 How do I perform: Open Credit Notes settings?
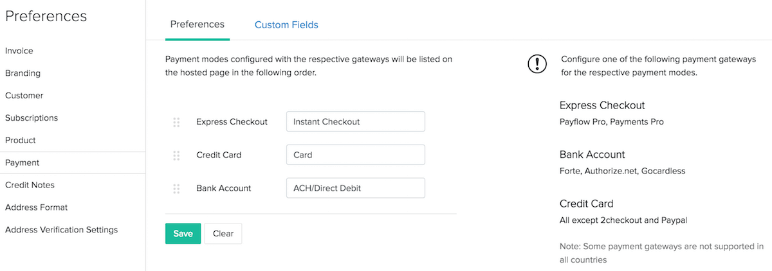[x=30, y=185]
